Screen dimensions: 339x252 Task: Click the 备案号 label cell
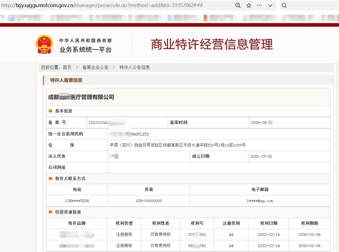(x=66, y=123)
